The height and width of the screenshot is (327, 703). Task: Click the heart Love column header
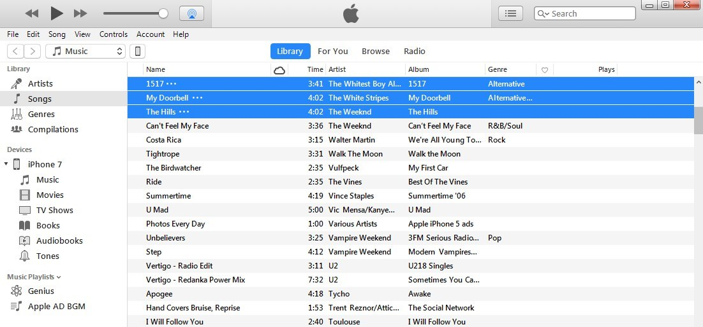[545, 70]
